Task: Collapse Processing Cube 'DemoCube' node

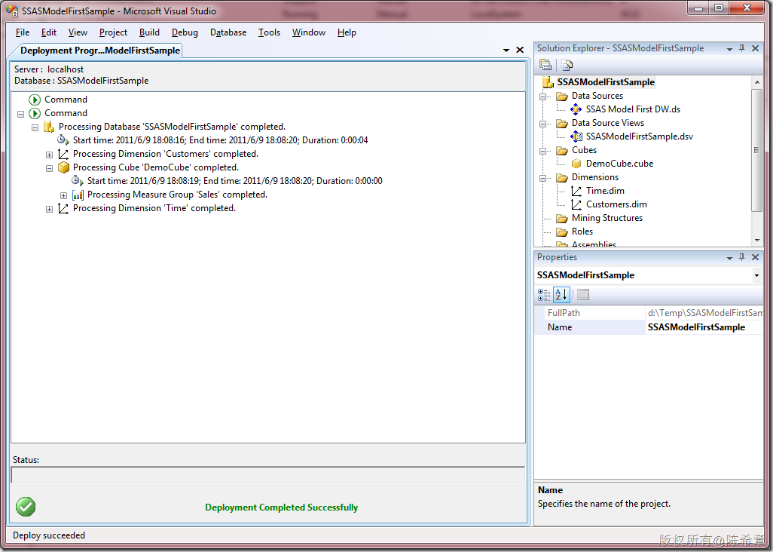Action: point(49,168)
